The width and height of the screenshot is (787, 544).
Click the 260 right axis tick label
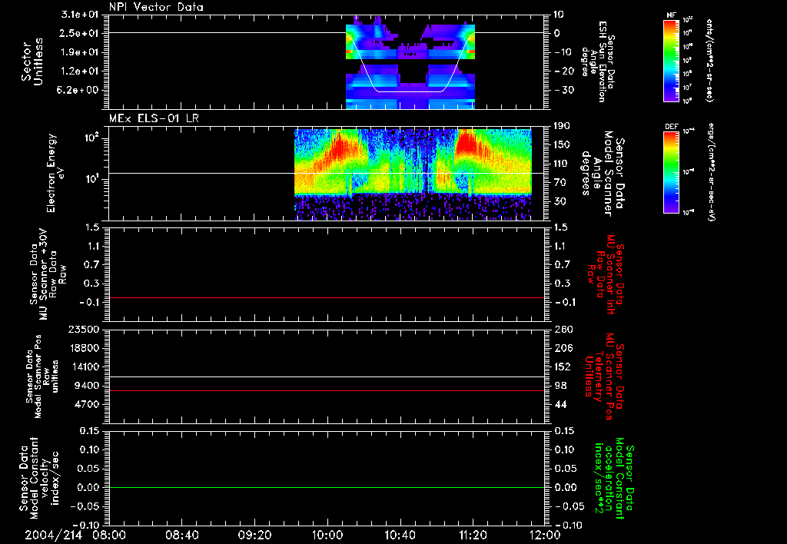click(564, 330)
